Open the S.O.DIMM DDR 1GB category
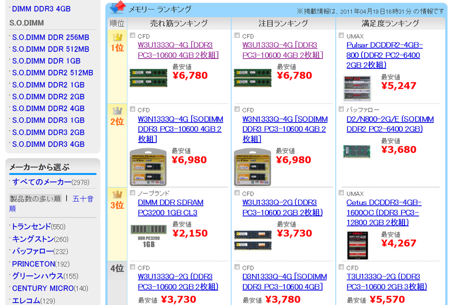Image resolution: width=465 pixels, height=305 pixels. point(46,61)
